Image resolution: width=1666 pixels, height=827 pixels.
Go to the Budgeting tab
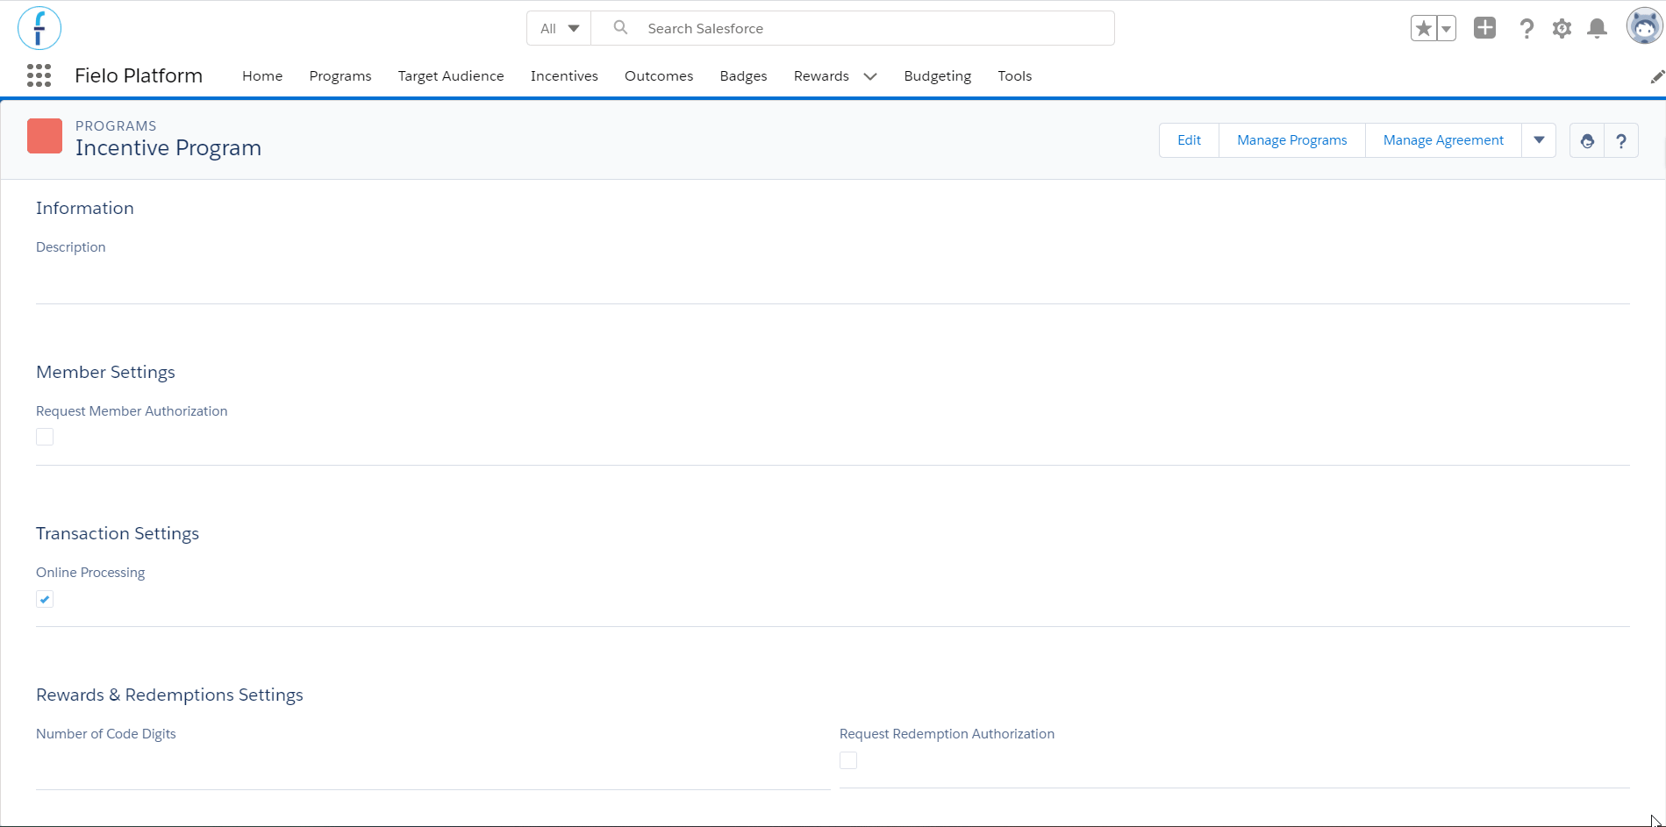click(938, 76)
